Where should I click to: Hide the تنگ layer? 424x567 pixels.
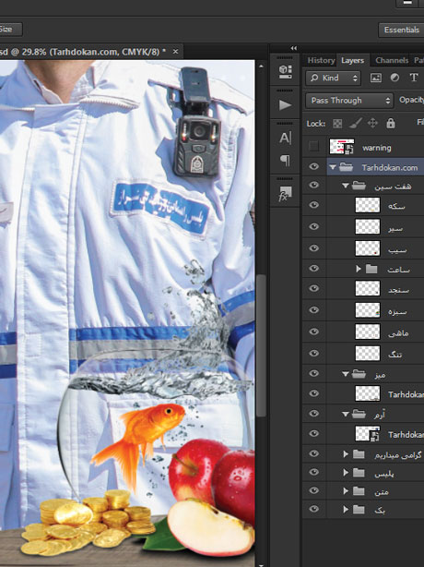(x=314, y=354)
